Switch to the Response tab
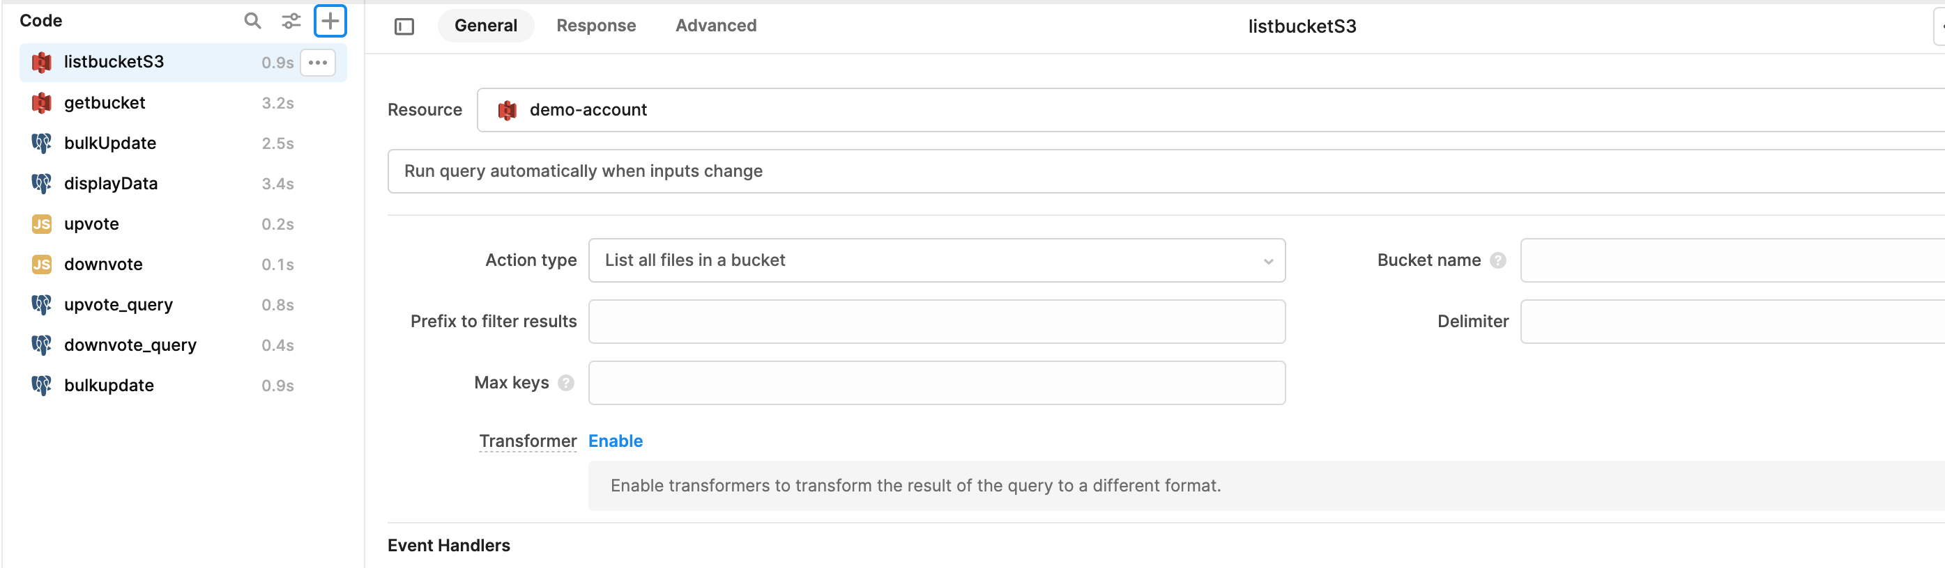Screen dimensions: 1945x568 (596, 26)
